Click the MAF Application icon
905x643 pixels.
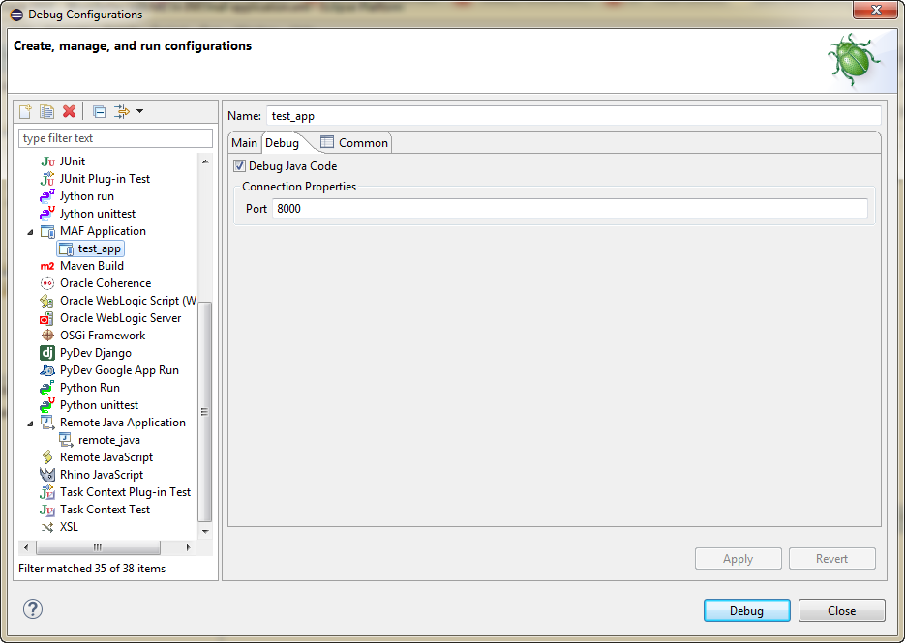click(x=47, y=231)
